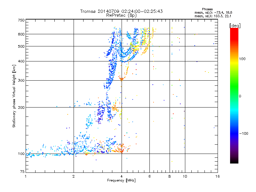Click the '200' y-axis tick label
256x192 pixels.
point(21,108)
